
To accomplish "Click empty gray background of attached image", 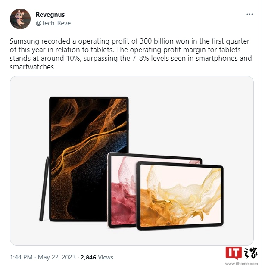I will tap(188, 111).
